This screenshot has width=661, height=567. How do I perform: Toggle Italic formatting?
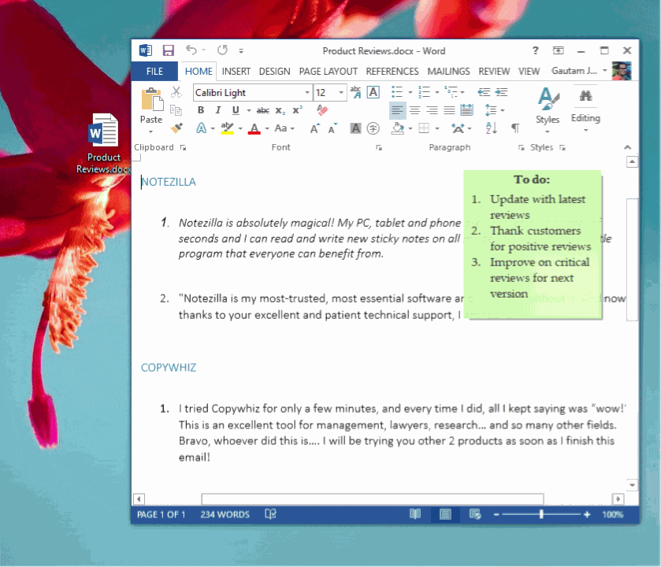(x=217, y=110)
